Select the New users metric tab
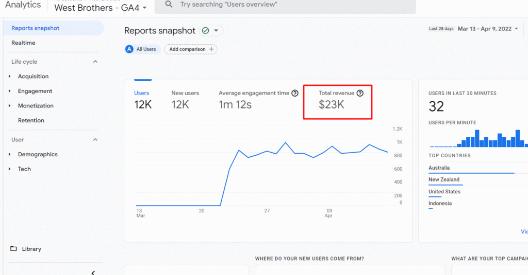Viewport: 528px width, 275px height. tap(185, 100)
